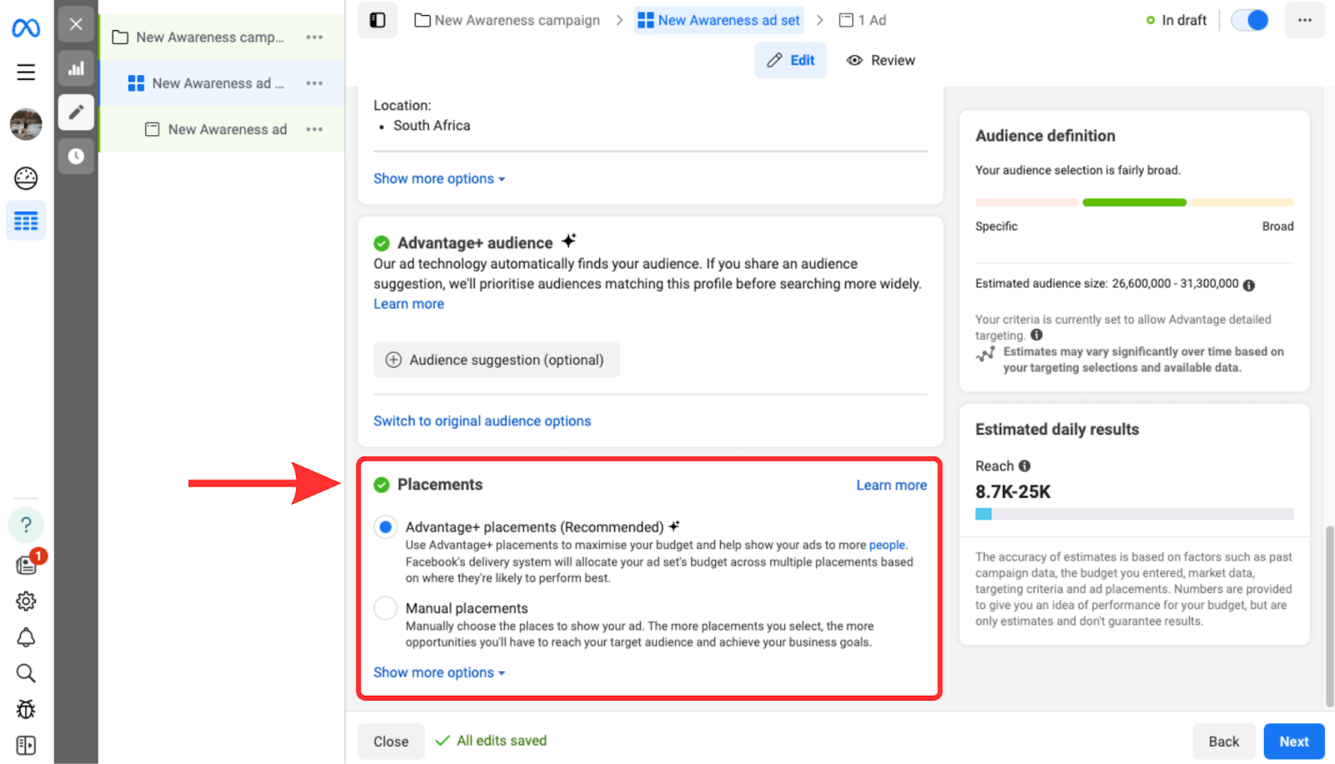
Task: Open the Help question mark icon
Action: coord(26,525)
